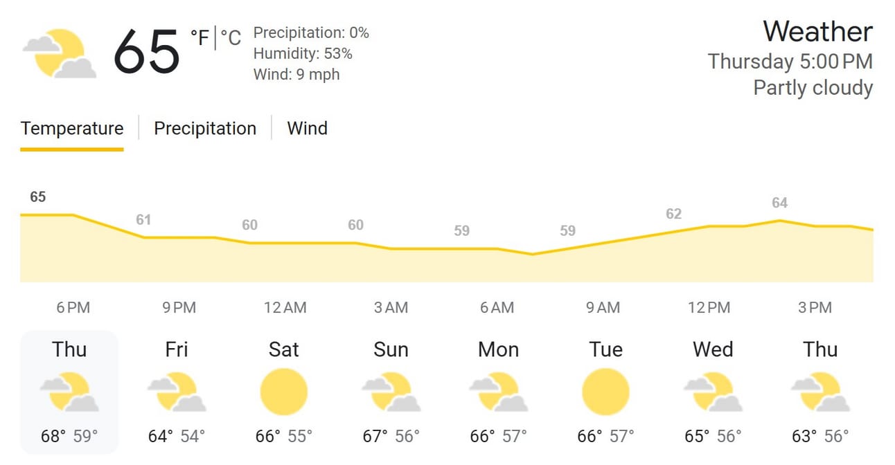The width and height of the screenshot is (895, 465).
Task: Select Friday's partly cloudy forecast icon
Action: pos(177,392)
